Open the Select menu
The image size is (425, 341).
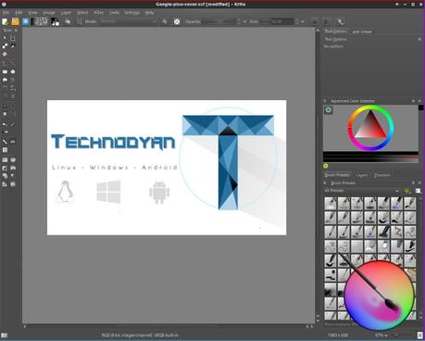click(x=82, y=13)
